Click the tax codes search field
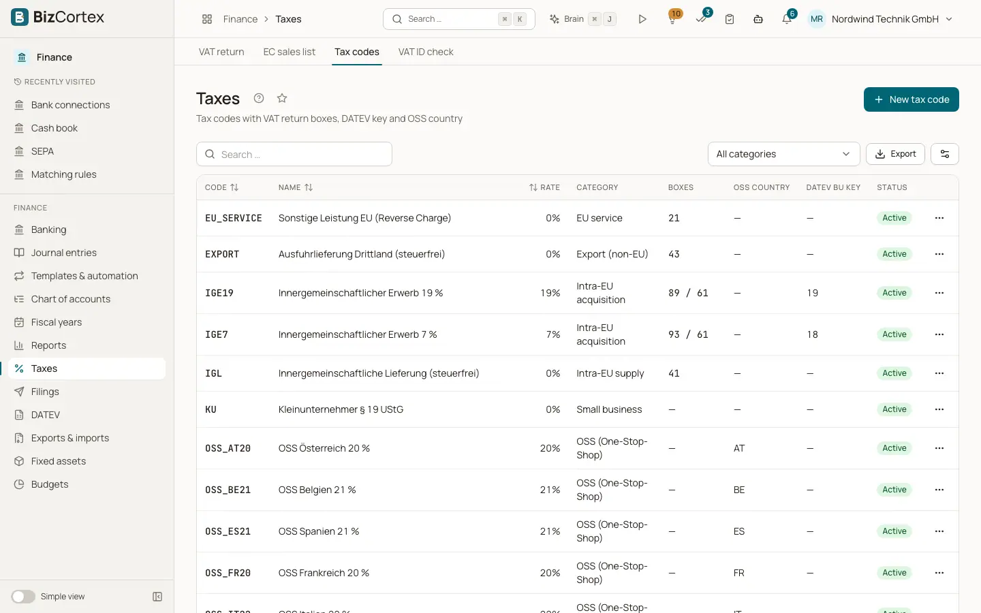Viewport: 981px width, 613px height. pyautogui.click(x=294, y=154)
